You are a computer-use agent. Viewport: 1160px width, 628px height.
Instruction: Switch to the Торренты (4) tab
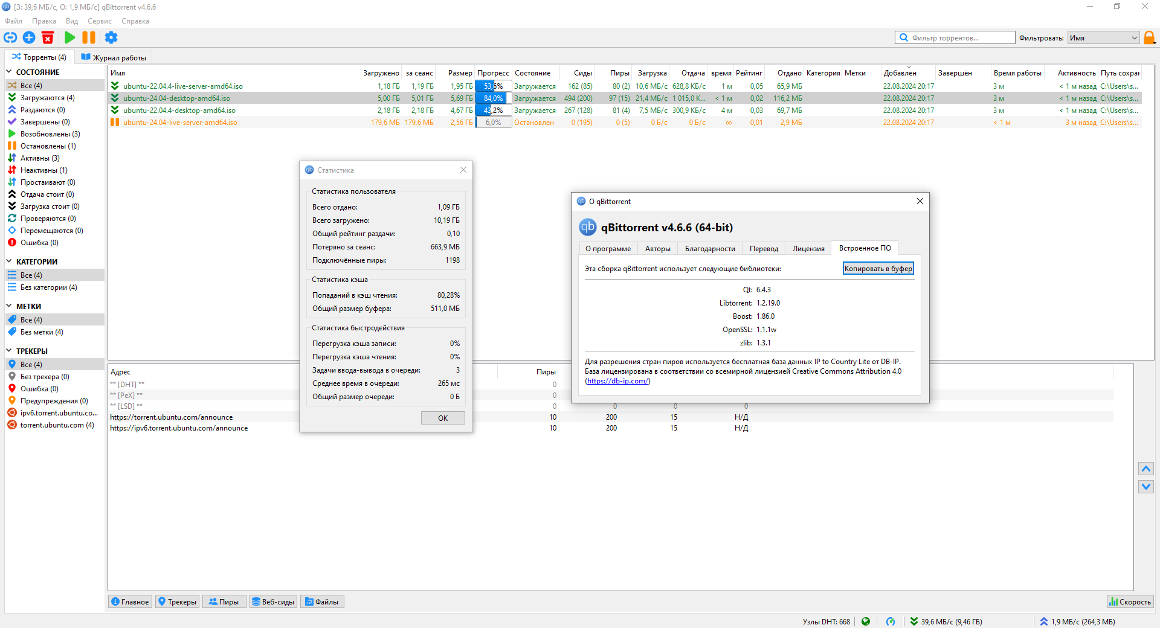(39, 57)
